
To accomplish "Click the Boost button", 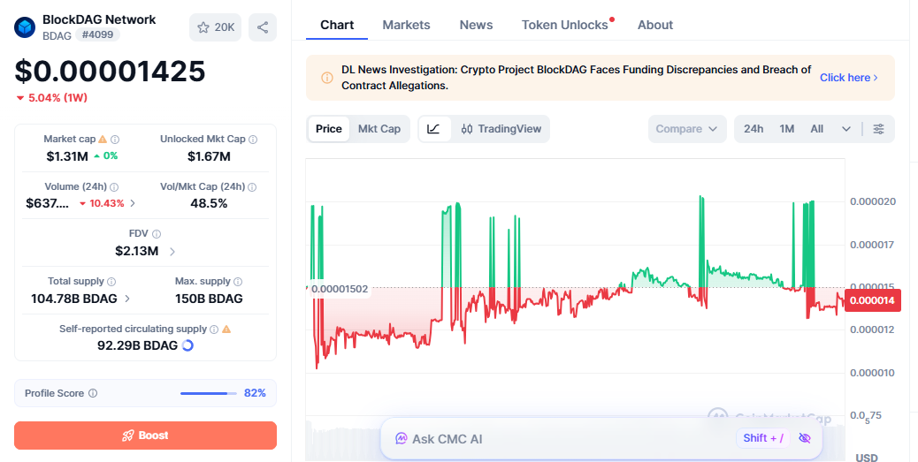I will (x=145, y=435).
